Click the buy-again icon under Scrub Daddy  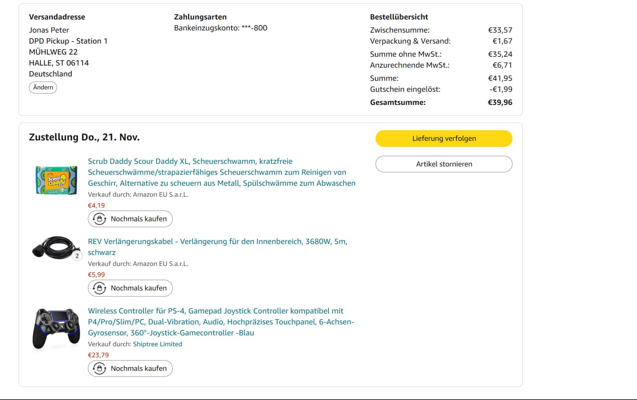coord(100,219)
